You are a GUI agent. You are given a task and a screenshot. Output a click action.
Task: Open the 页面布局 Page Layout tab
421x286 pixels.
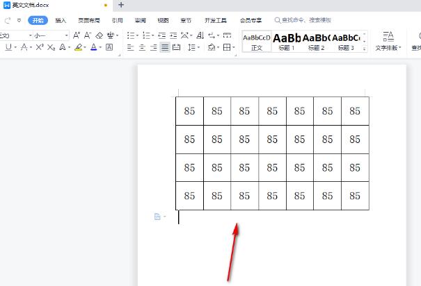[x=89, y=20]
